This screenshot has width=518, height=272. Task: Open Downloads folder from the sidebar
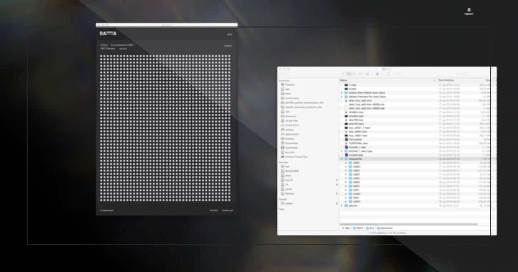tap(291, 148)
